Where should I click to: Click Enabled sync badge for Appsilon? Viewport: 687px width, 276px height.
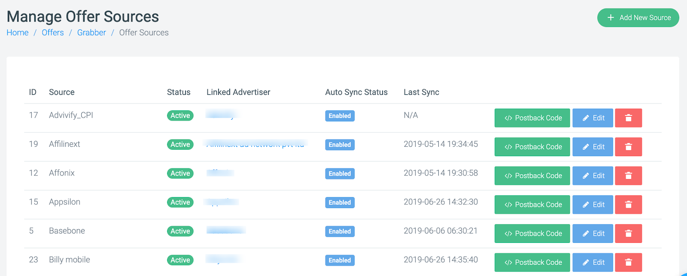coord(340,203)
